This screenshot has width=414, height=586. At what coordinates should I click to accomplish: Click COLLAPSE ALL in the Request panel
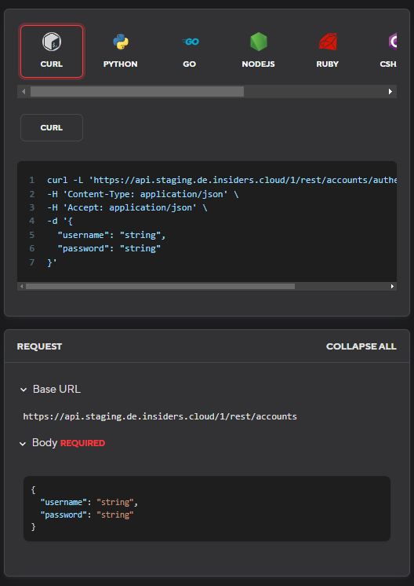pos(361,346)
